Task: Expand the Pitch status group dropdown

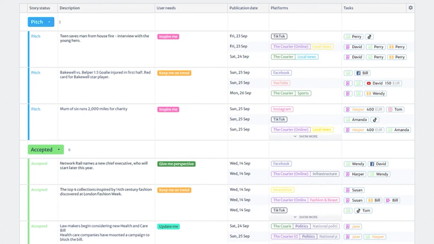Action: click(x=49, y=22)
